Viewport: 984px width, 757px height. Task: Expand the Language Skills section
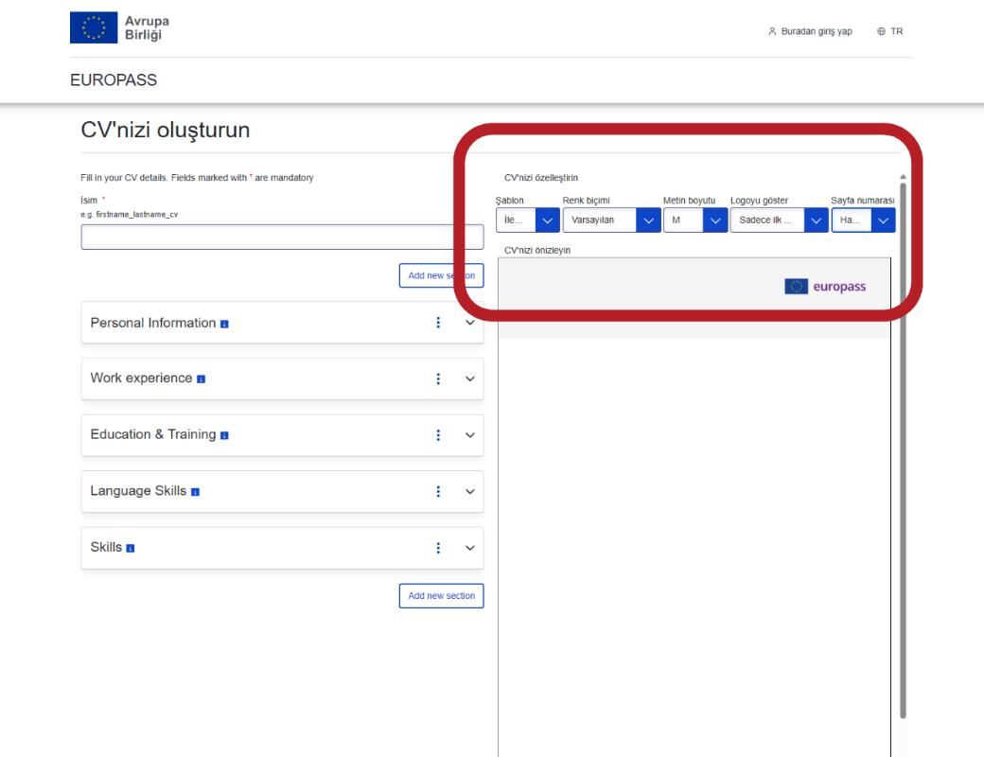[468, 492]
